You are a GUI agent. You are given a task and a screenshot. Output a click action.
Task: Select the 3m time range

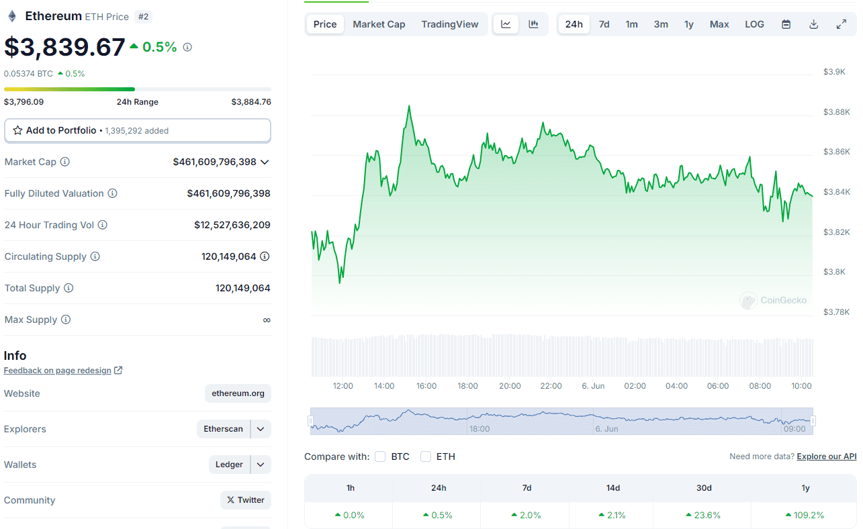[661, 24]
